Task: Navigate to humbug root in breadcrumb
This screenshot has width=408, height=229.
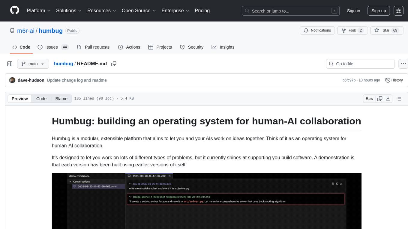Action: (64, 64)
